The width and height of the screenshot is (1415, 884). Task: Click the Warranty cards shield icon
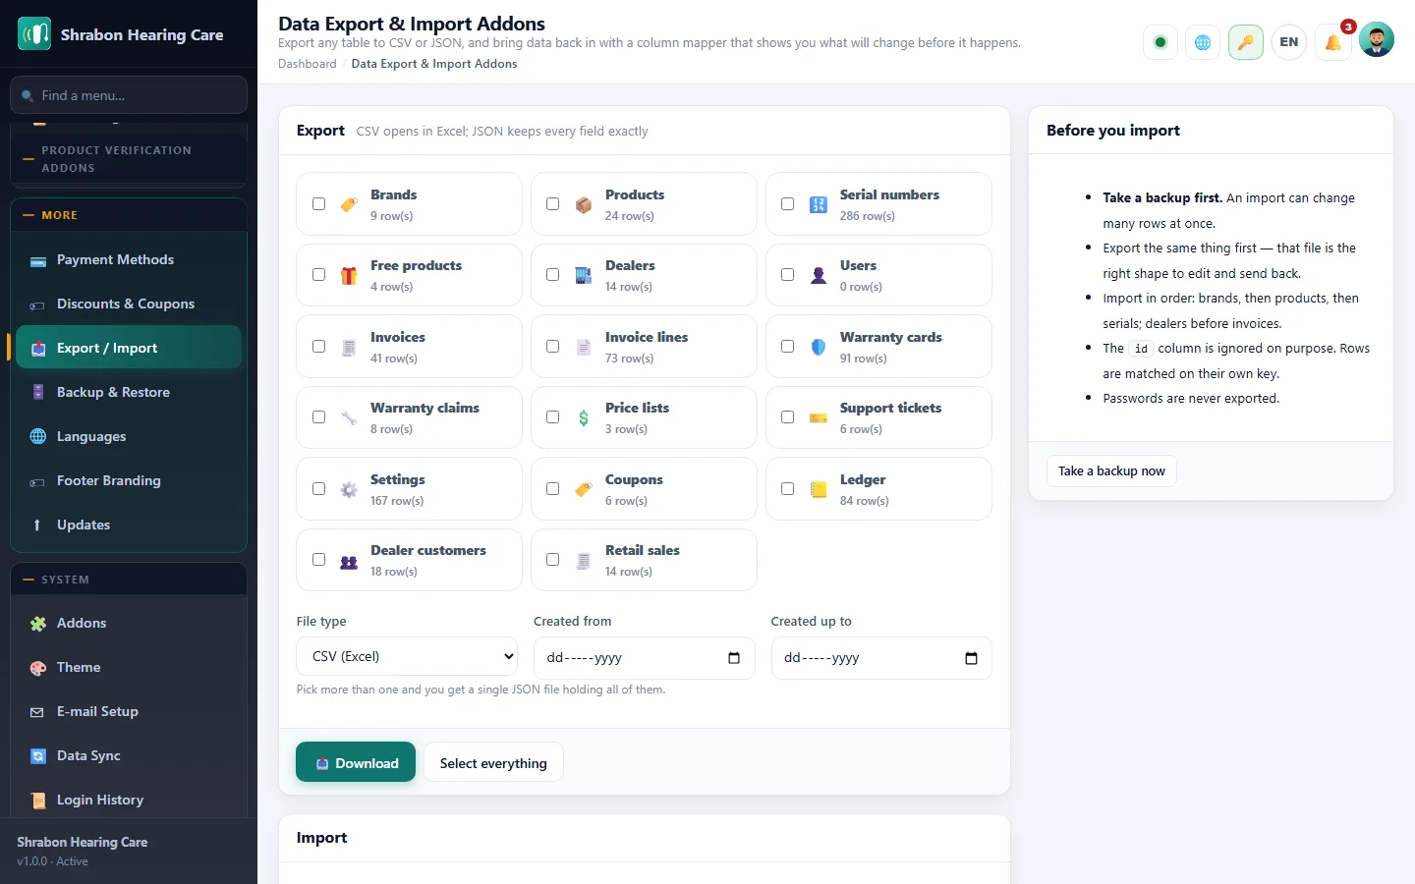click(x=819, y=347)
